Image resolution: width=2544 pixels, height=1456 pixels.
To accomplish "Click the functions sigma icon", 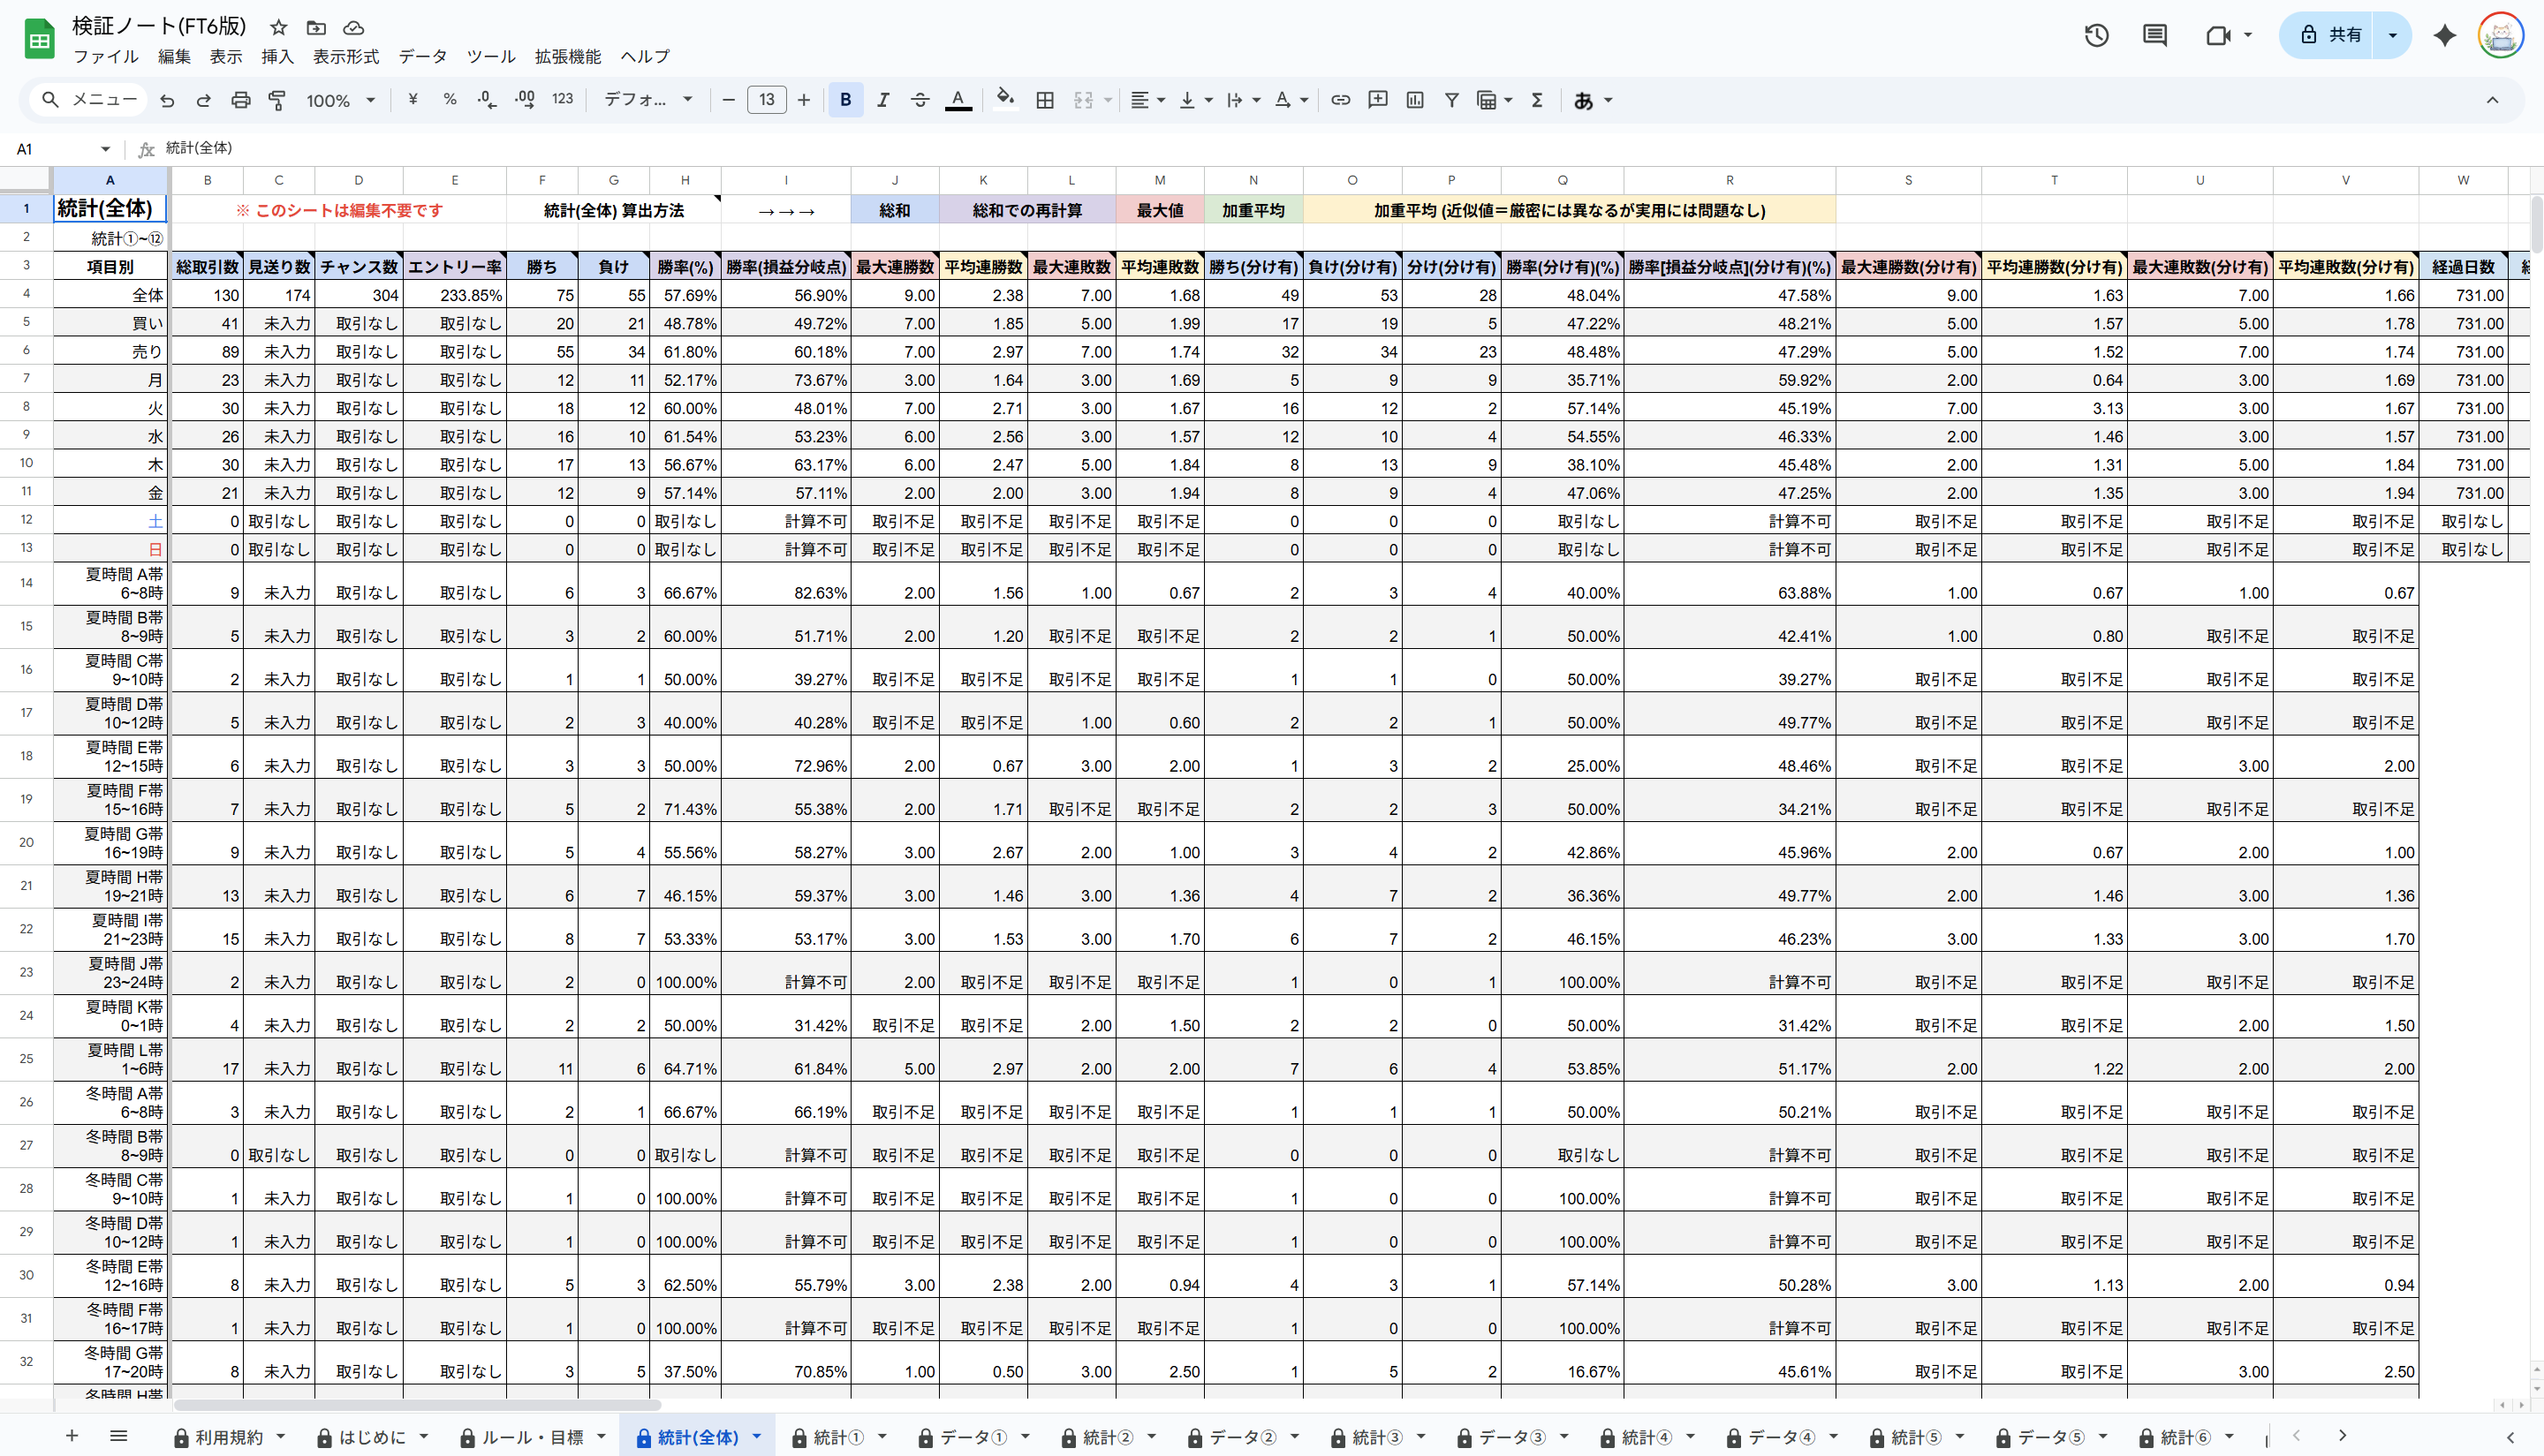I will click(1537, 100).
